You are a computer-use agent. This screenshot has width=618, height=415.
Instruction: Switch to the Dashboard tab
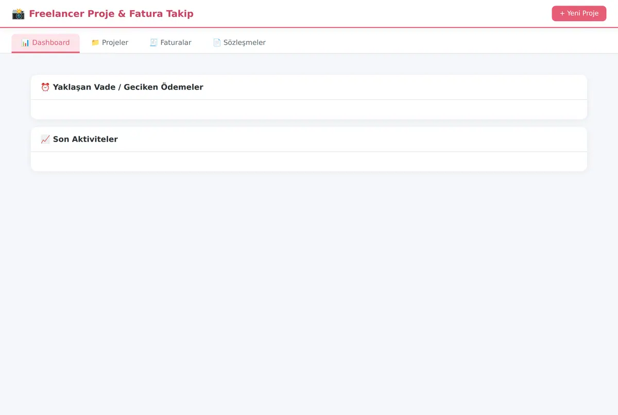click(45, 43)
